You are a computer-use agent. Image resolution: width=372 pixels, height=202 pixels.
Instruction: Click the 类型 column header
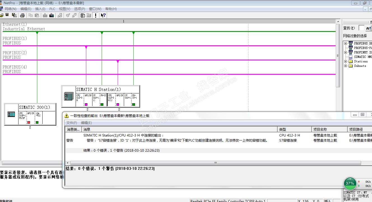pyautogui.click(x=295, y=129)
